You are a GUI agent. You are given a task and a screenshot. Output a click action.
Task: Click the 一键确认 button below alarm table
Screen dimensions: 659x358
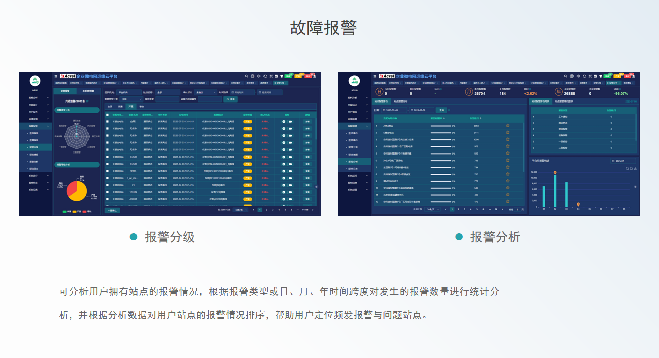tap(112, 210)
